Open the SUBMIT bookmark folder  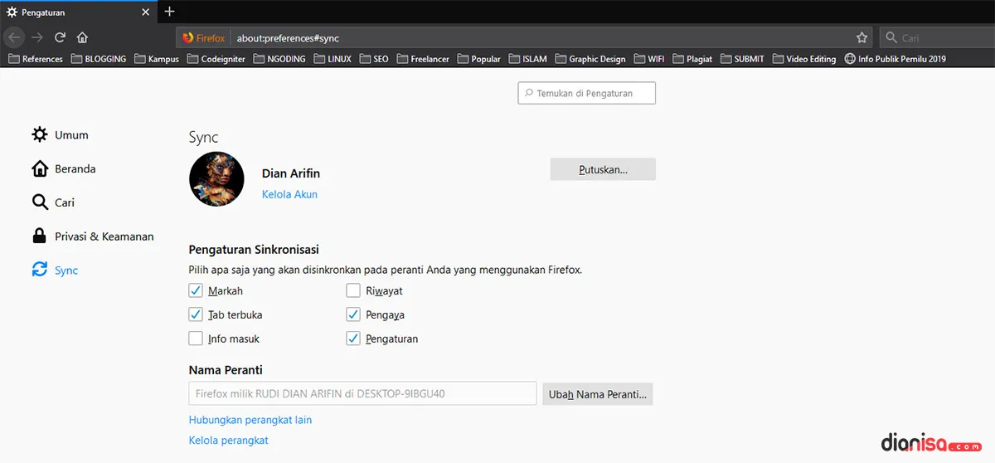click(x=742, y=59)
